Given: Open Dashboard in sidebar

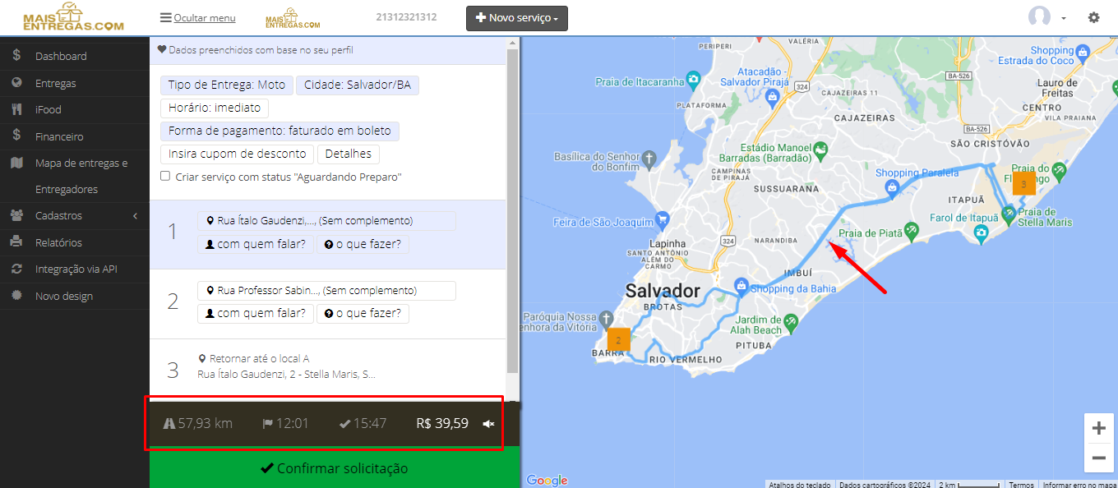Looking at the screenshot, I should (x=75, y=56).
